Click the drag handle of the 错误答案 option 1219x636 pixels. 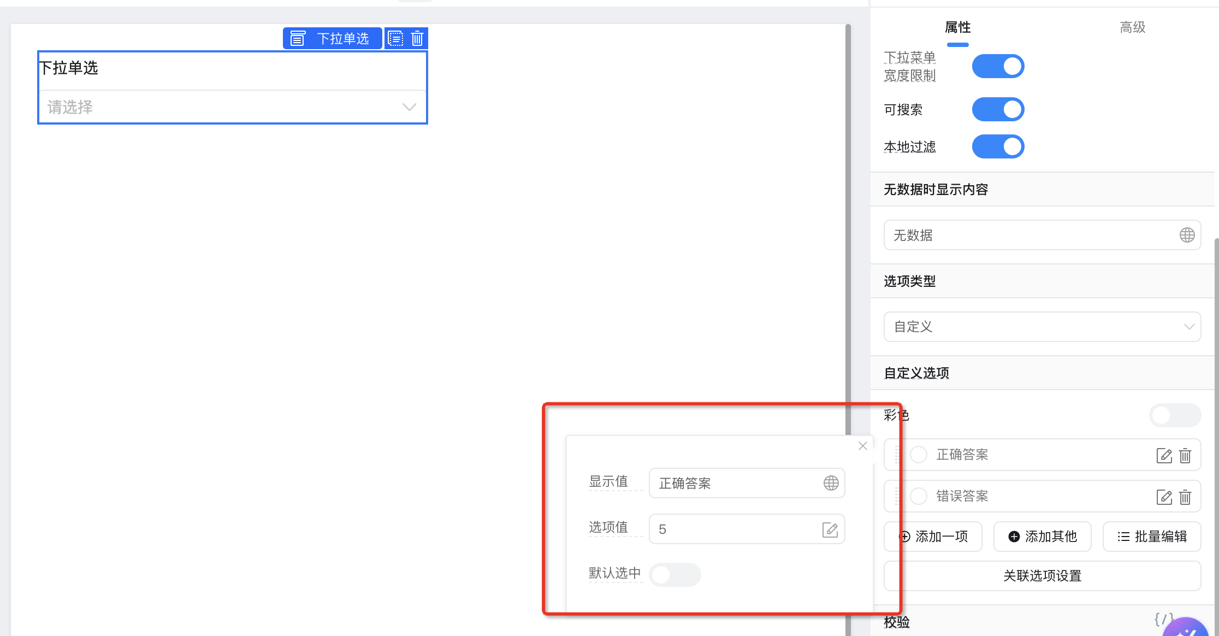pos(896,496)
